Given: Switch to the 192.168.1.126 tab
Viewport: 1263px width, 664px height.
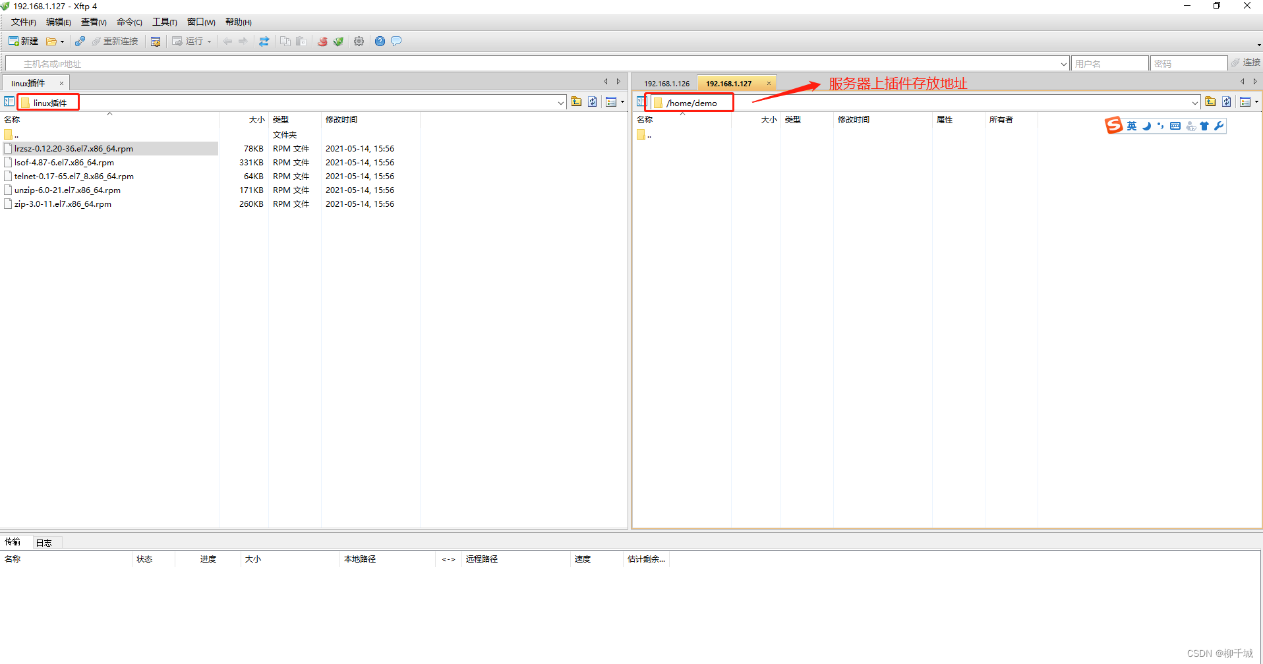Looking at the screenshot, I should tap(666, 84).
